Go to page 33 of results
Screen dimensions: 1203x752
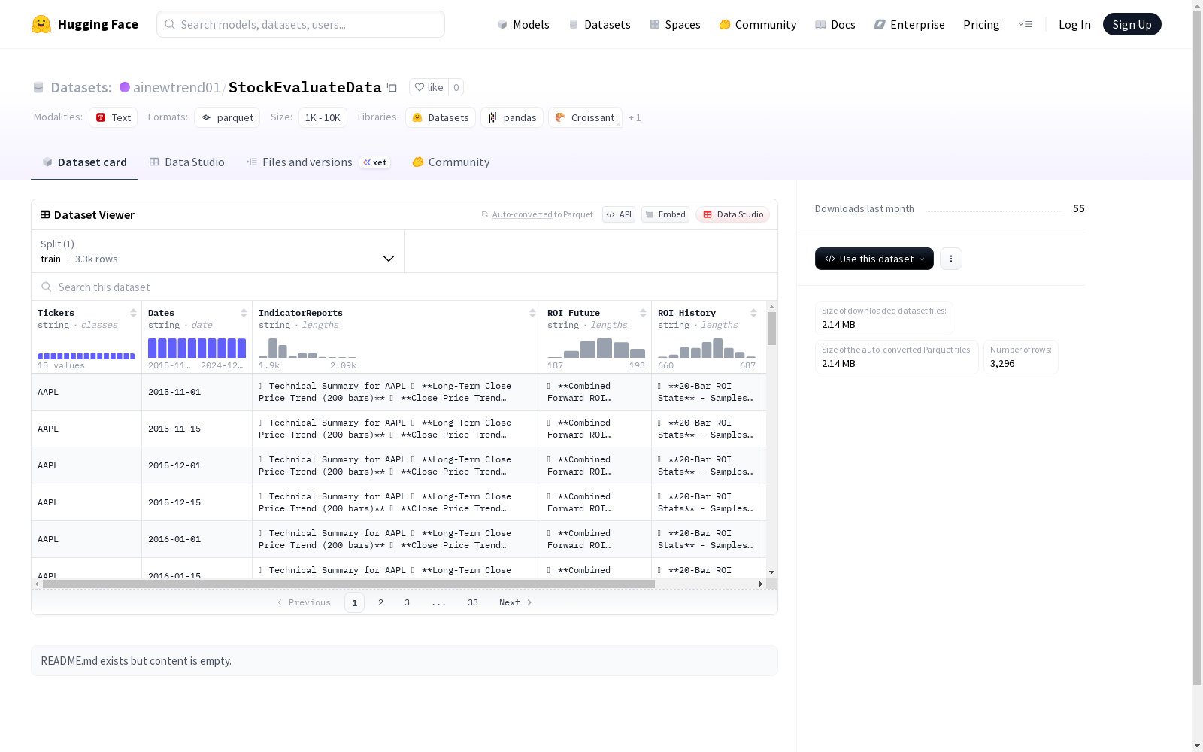(473, 602)
